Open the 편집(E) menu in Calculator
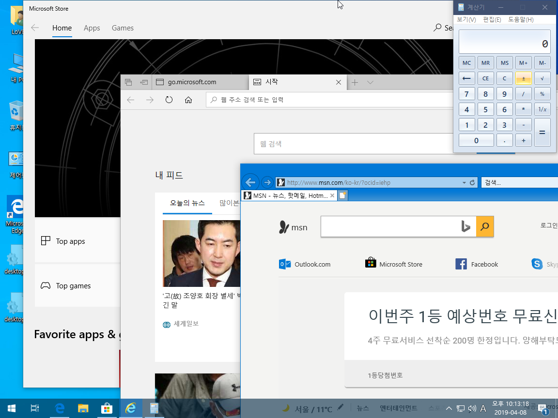The image size is (558, 418). pyautogui.click(x=492, y=19)
